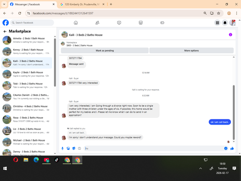Show hidden system tray icons
Image resolution: width=241 pixels, height=181 pixels.
click(201, 168)
